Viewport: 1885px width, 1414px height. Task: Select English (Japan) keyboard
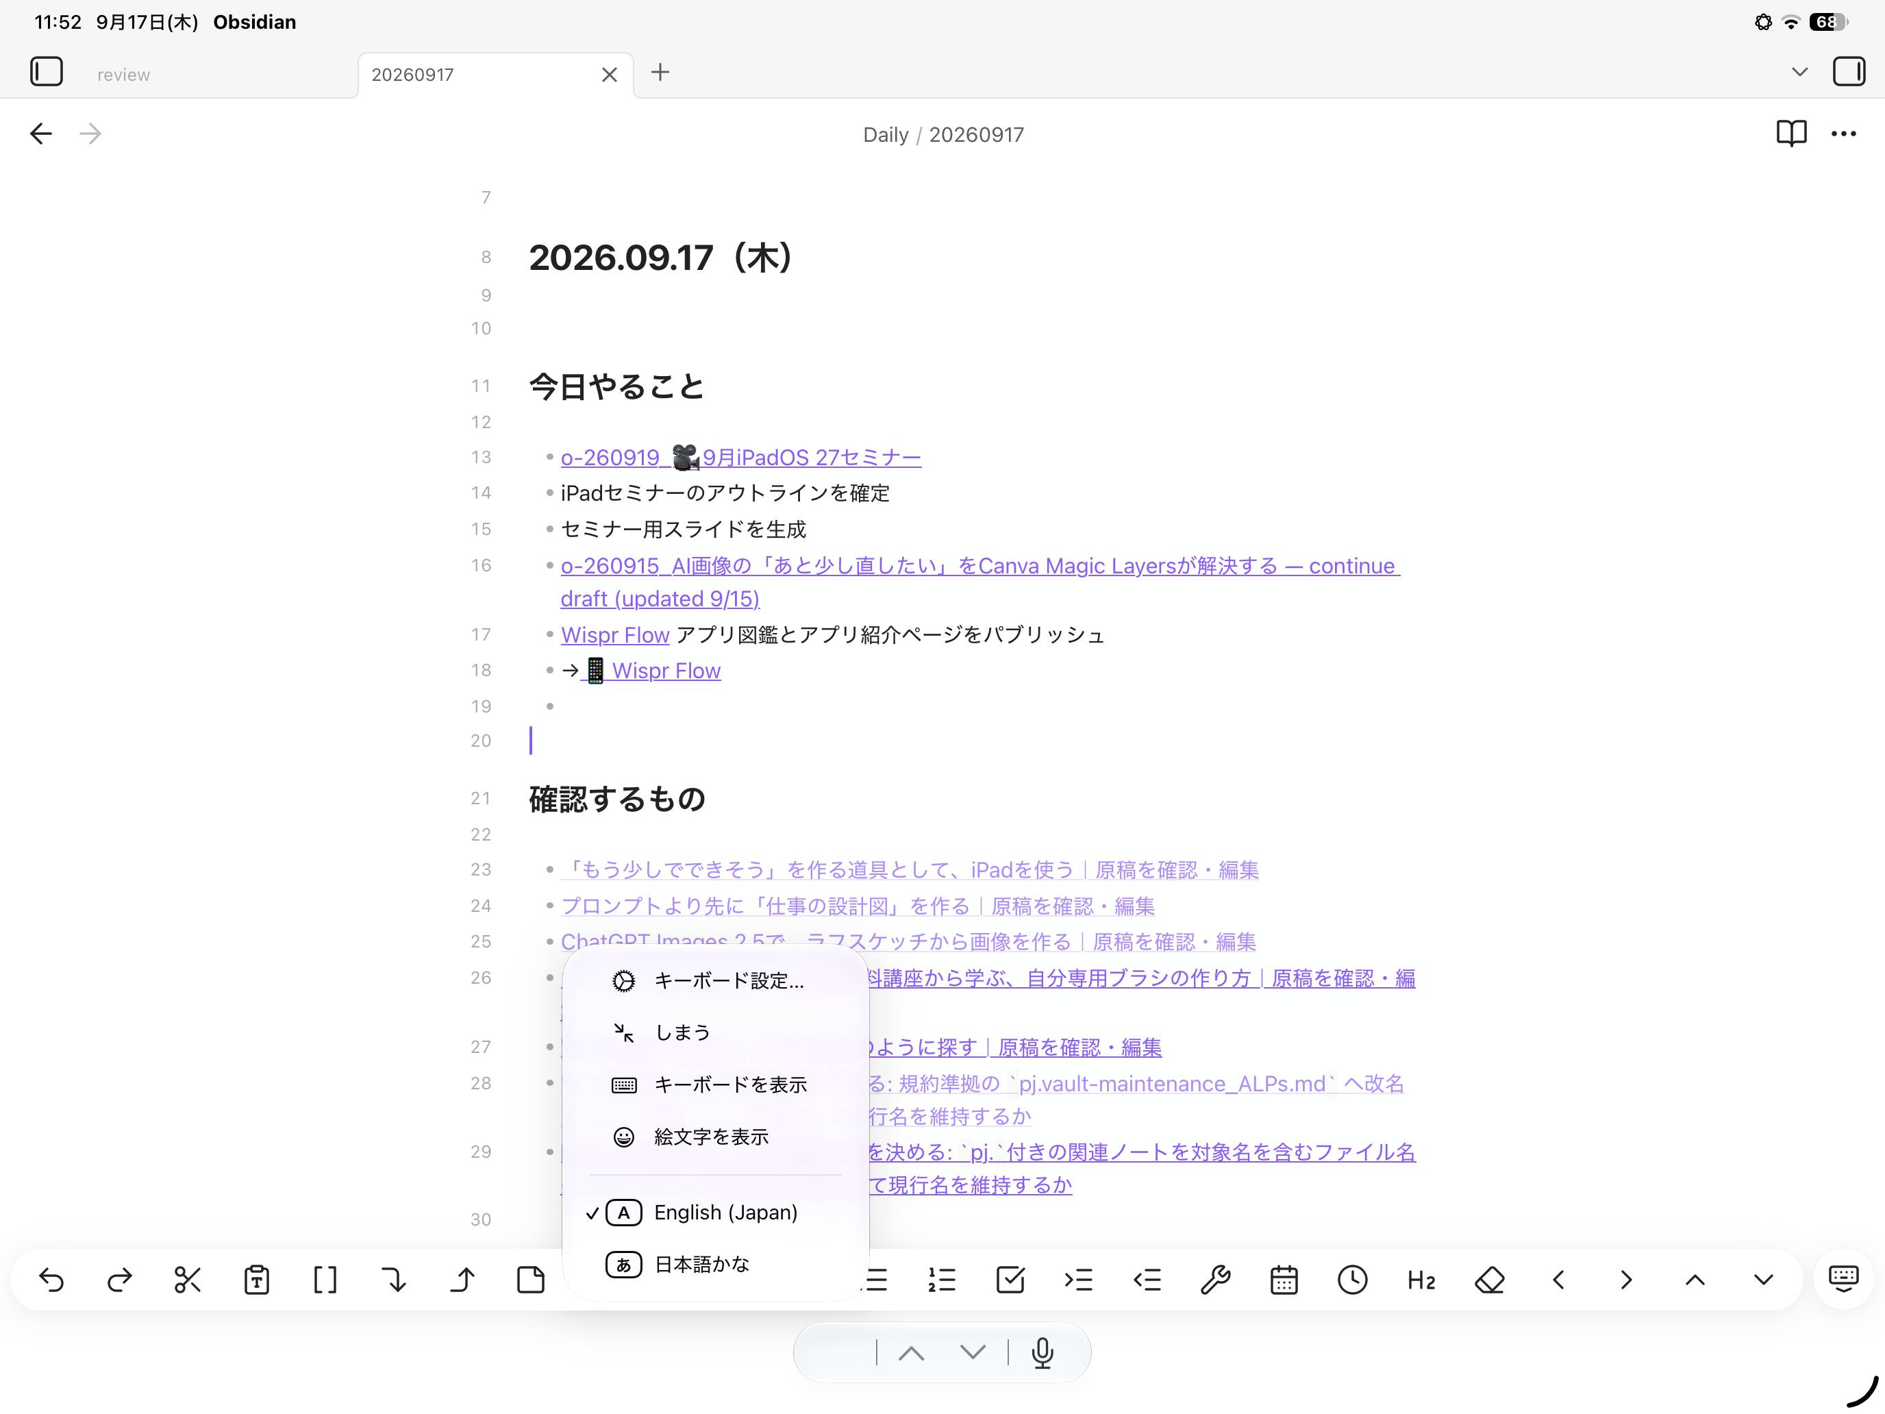pos(716,1212)
